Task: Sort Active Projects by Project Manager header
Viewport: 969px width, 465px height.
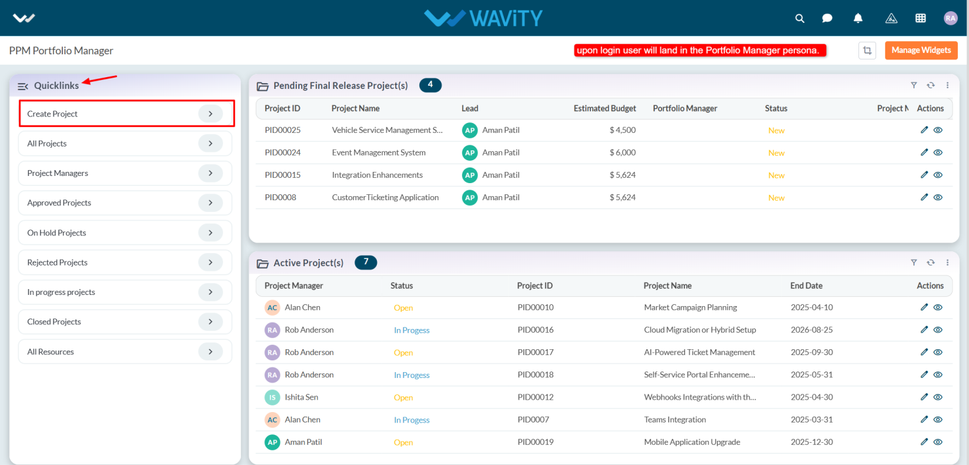Action: [x=294, y=286]
